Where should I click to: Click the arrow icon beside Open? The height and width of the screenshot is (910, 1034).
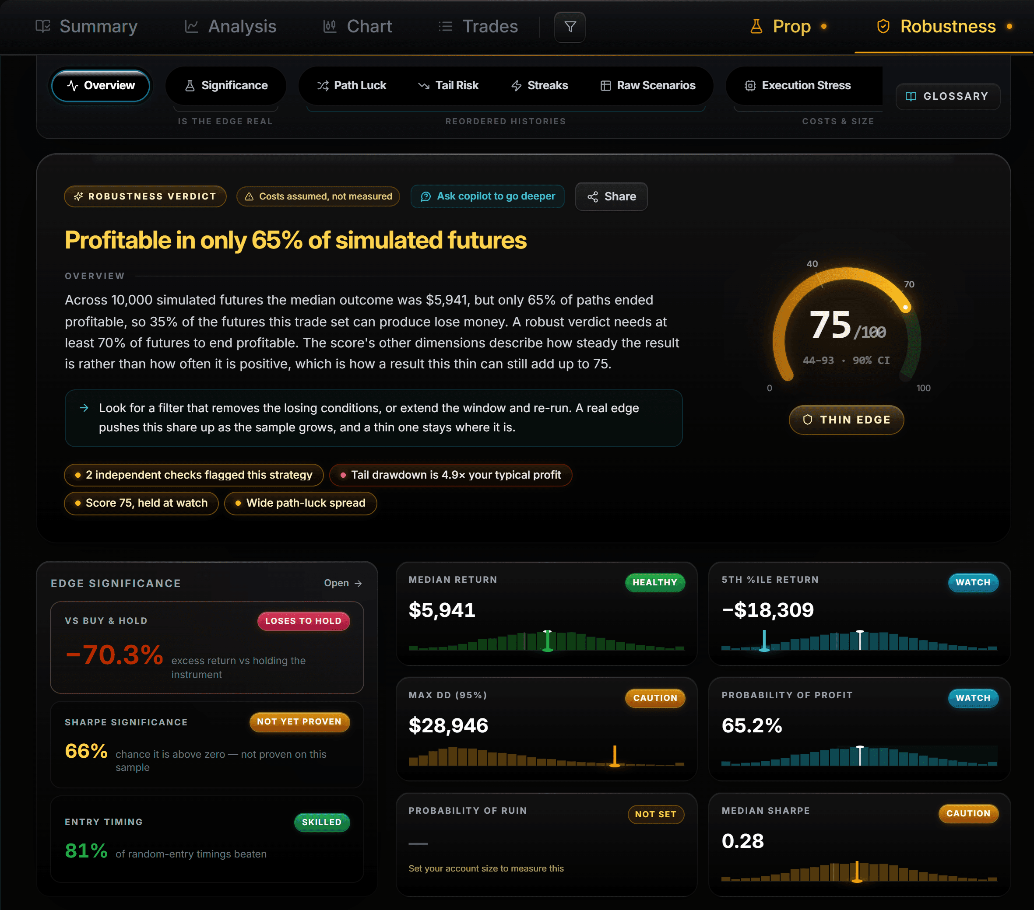(358, 584)
